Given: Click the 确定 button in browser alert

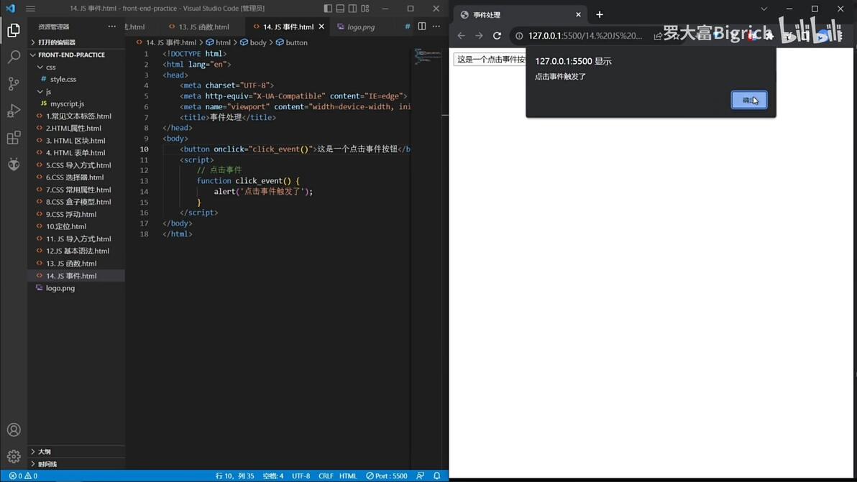Looking at the screenshot, I should click(748, 100).
